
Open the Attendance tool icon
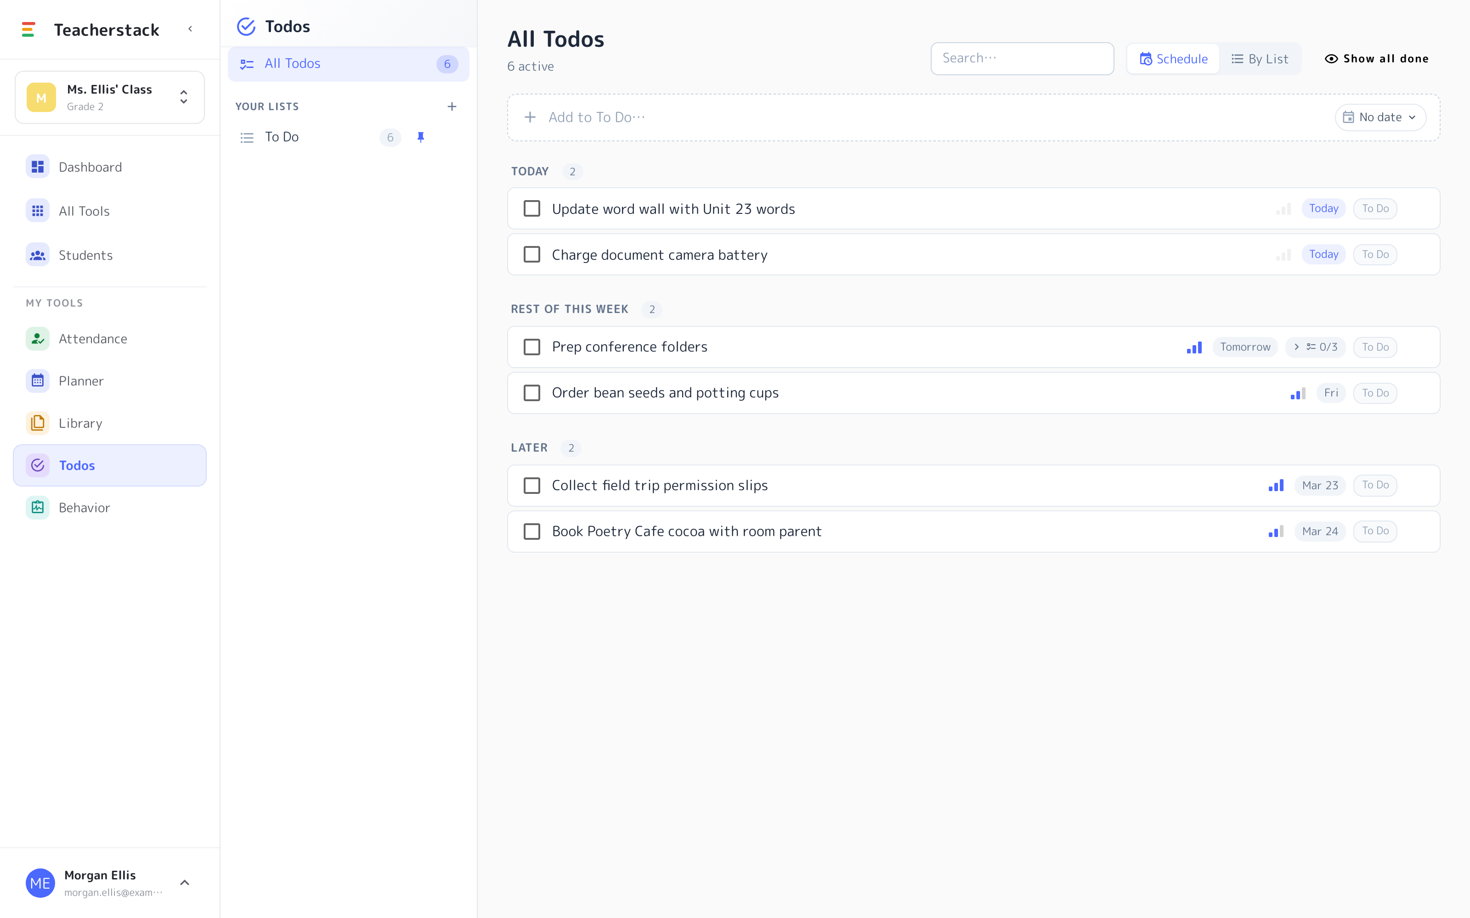[38, 338]
